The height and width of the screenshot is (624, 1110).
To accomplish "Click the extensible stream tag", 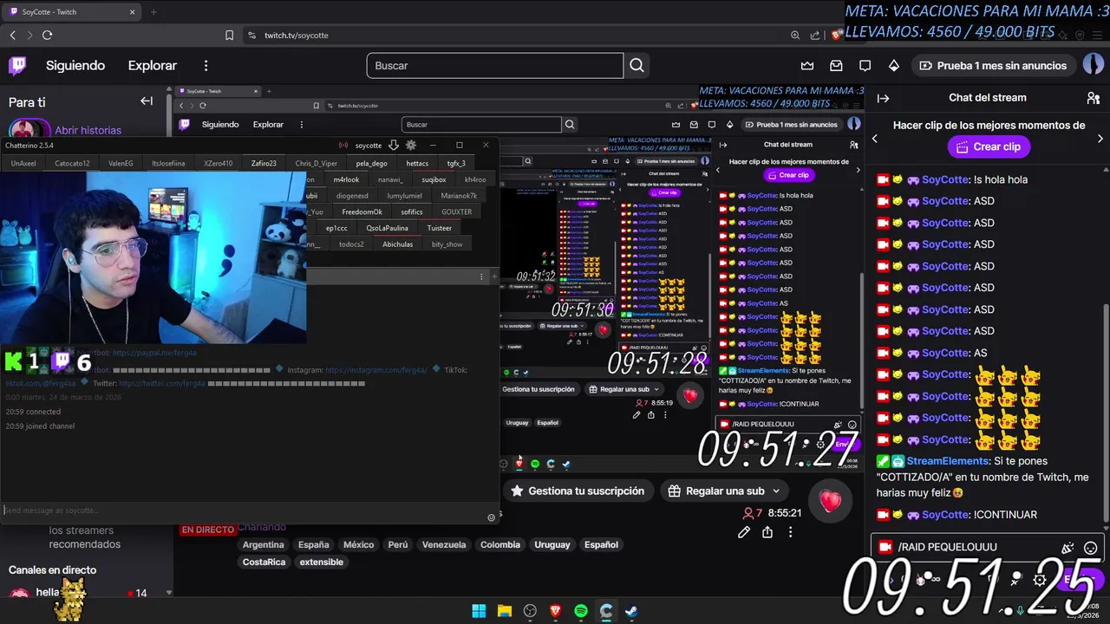I will [322, 562].
